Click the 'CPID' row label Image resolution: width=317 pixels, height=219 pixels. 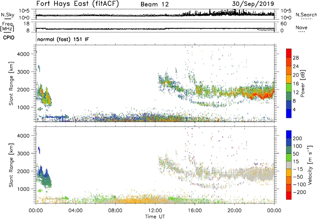click(x=9, y=38)
